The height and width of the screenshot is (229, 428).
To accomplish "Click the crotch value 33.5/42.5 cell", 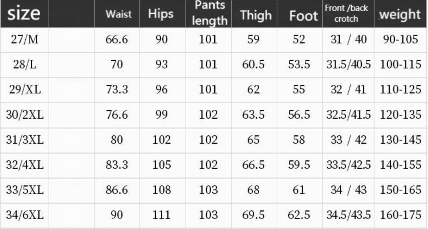I will [348, 165].
